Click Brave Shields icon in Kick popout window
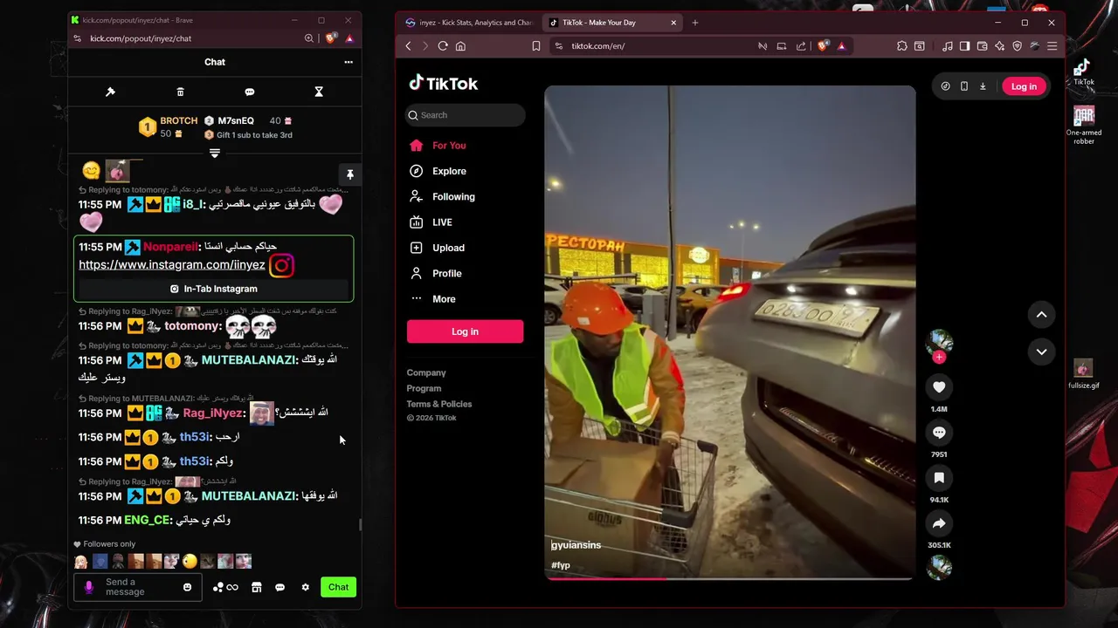Image resolution: width=1118 pixels, height=628 pixels. 331,38
